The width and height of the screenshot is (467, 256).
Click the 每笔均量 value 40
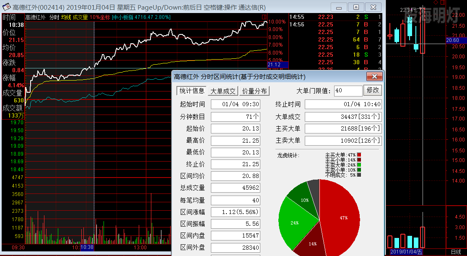coord(236,200)
